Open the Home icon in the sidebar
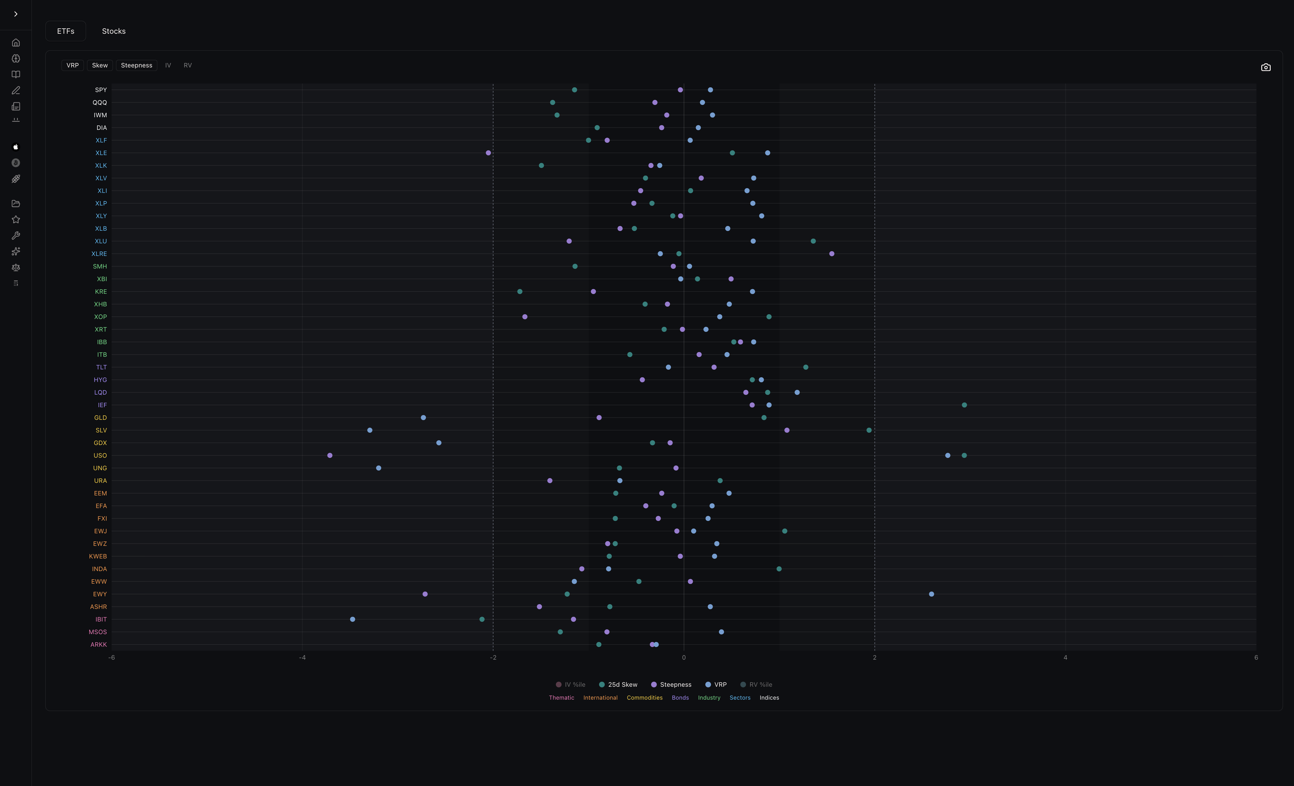This screenshot has height=786, width=1294. (16, 43)
